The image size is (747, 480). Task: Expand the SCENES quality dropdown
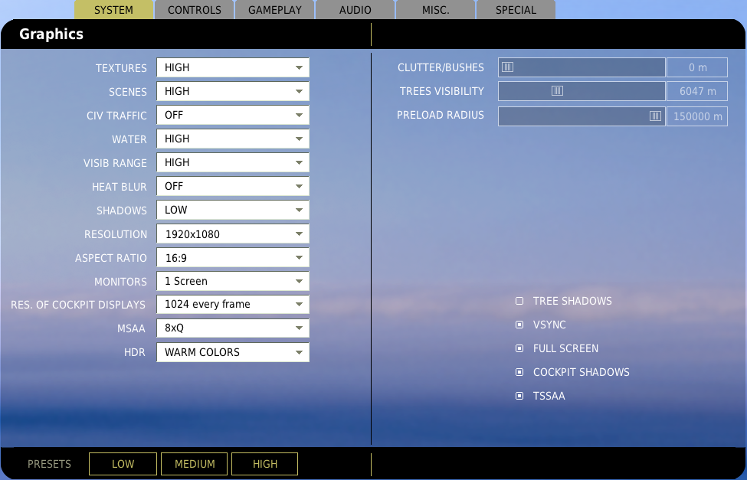point(233,91)
